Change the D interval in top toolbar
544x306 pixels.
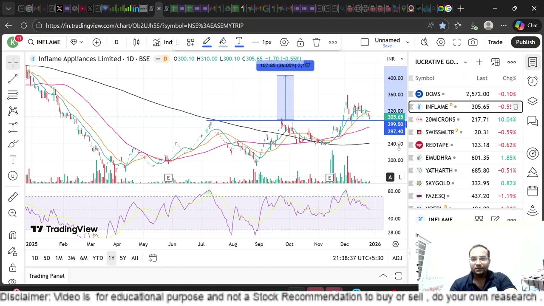[x=116, y=42]
